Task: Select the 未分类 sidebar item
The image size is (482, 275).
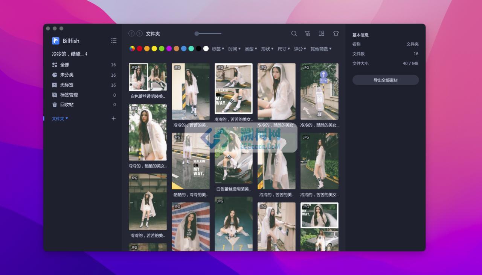Action: click(x=84, y=75)
